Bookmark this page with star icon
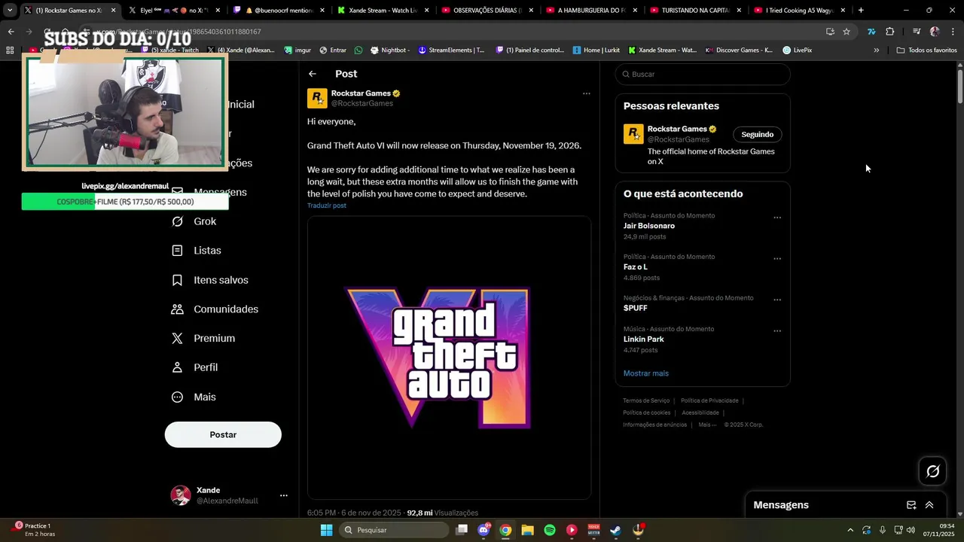Viewport: 964px width, 542px height. [x=847, y=32]
